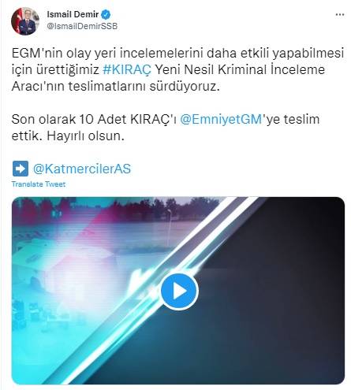Click the phrase Yeni Nesil Kriminal İnceleme
This screenshot has height=390, width=351.
coord(241,69)
